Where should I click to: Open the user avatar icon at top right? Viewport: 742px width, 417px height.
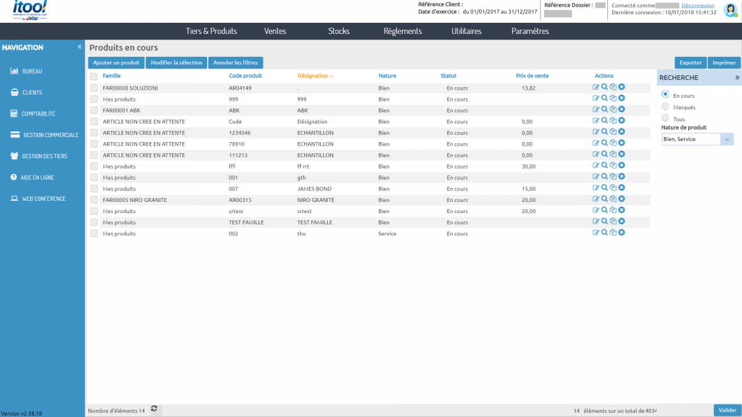(730, 11)
